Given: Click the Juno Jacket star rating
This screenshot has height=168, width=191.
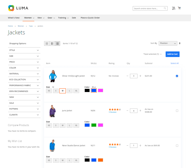Looking at the screenshot, I should point(115,110).
